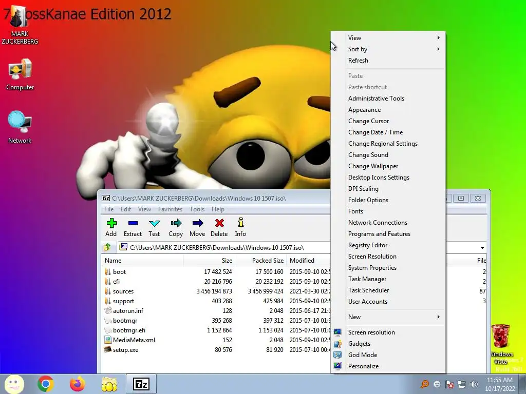The height and width of the screenshot is (394, 526).
Task: Open the File menu in 7-Zip
Action: [x=109, y=209]
